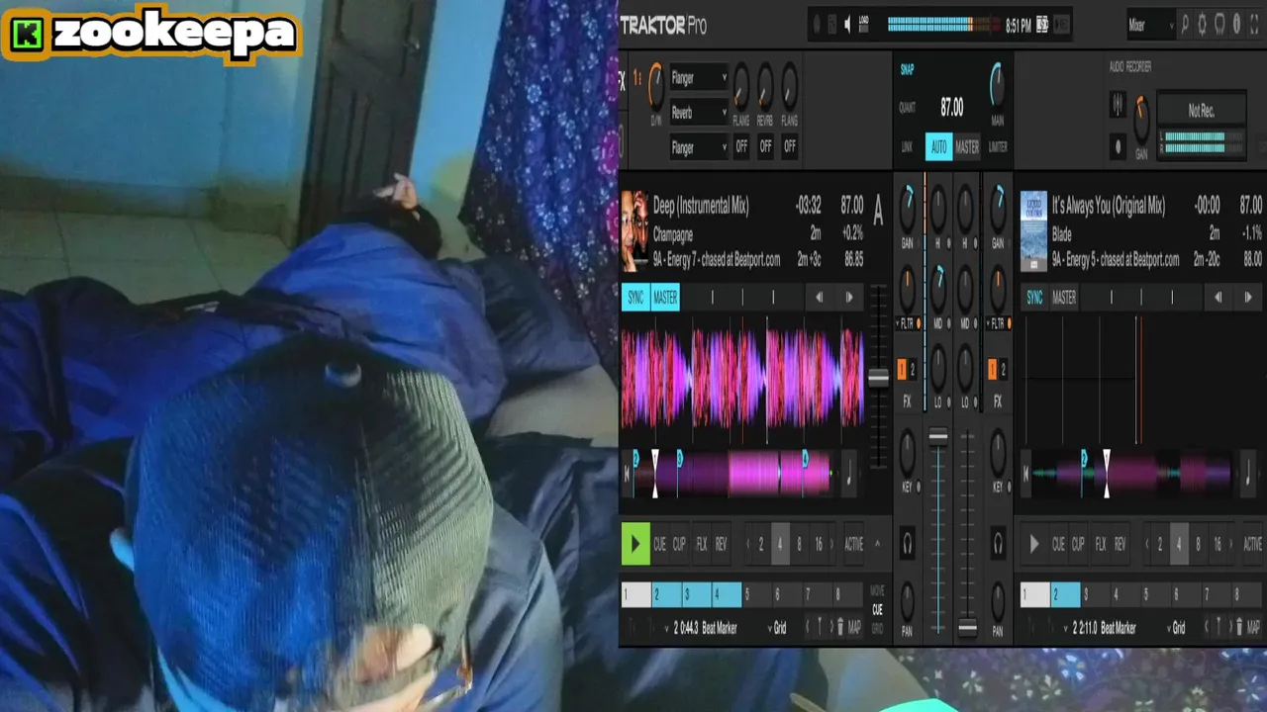Image resolution: width=1267 pixels, height=712 pixels.
Task: Select loop size 16 on deck B
Action: click(1218, 544)
